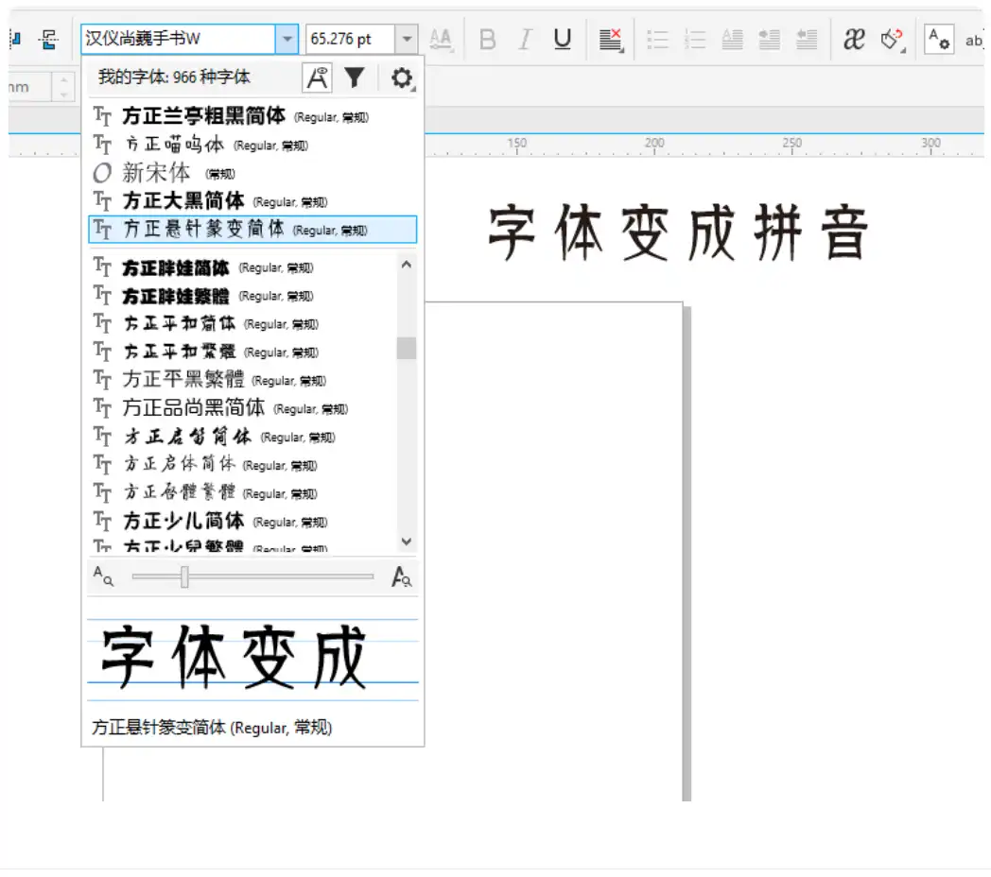Open the glyphs tool showing the 'æ' symbol
The height and width of the screenshot is (877, 991).
[x=853, y=39]
